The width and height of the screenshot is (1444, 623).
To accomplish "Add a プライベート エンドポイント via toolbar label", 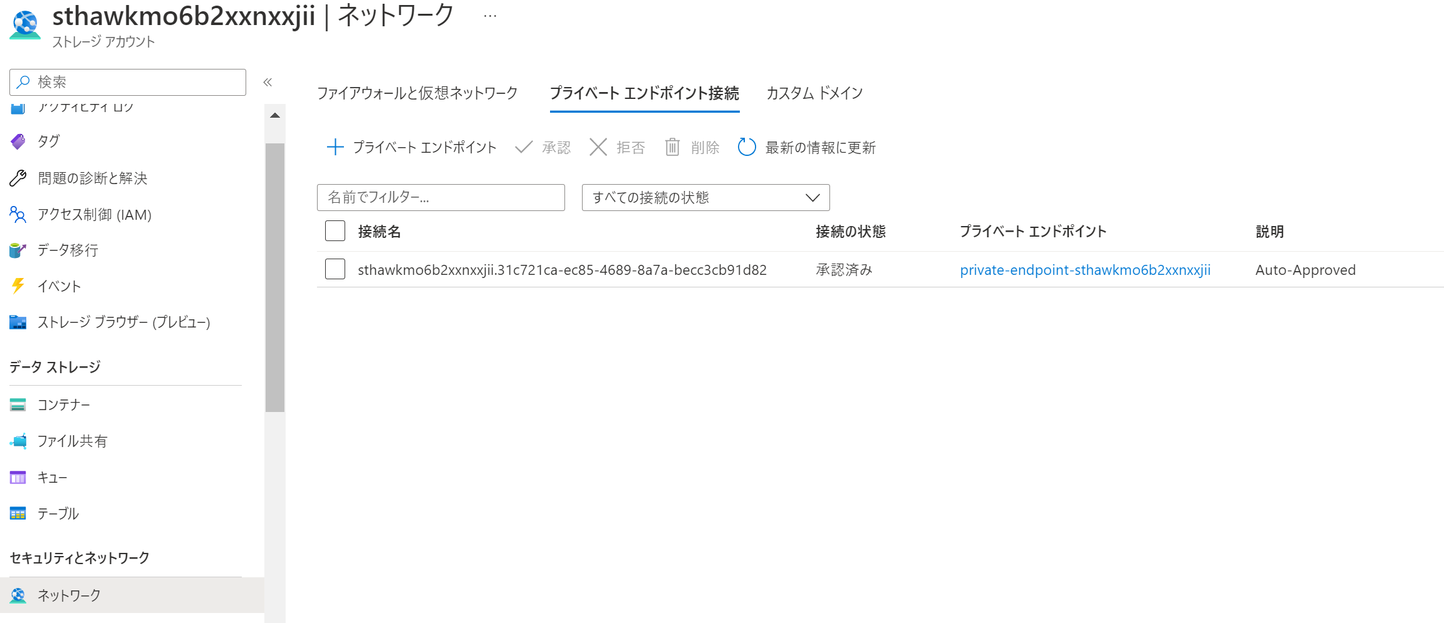I will click(425, 148).
